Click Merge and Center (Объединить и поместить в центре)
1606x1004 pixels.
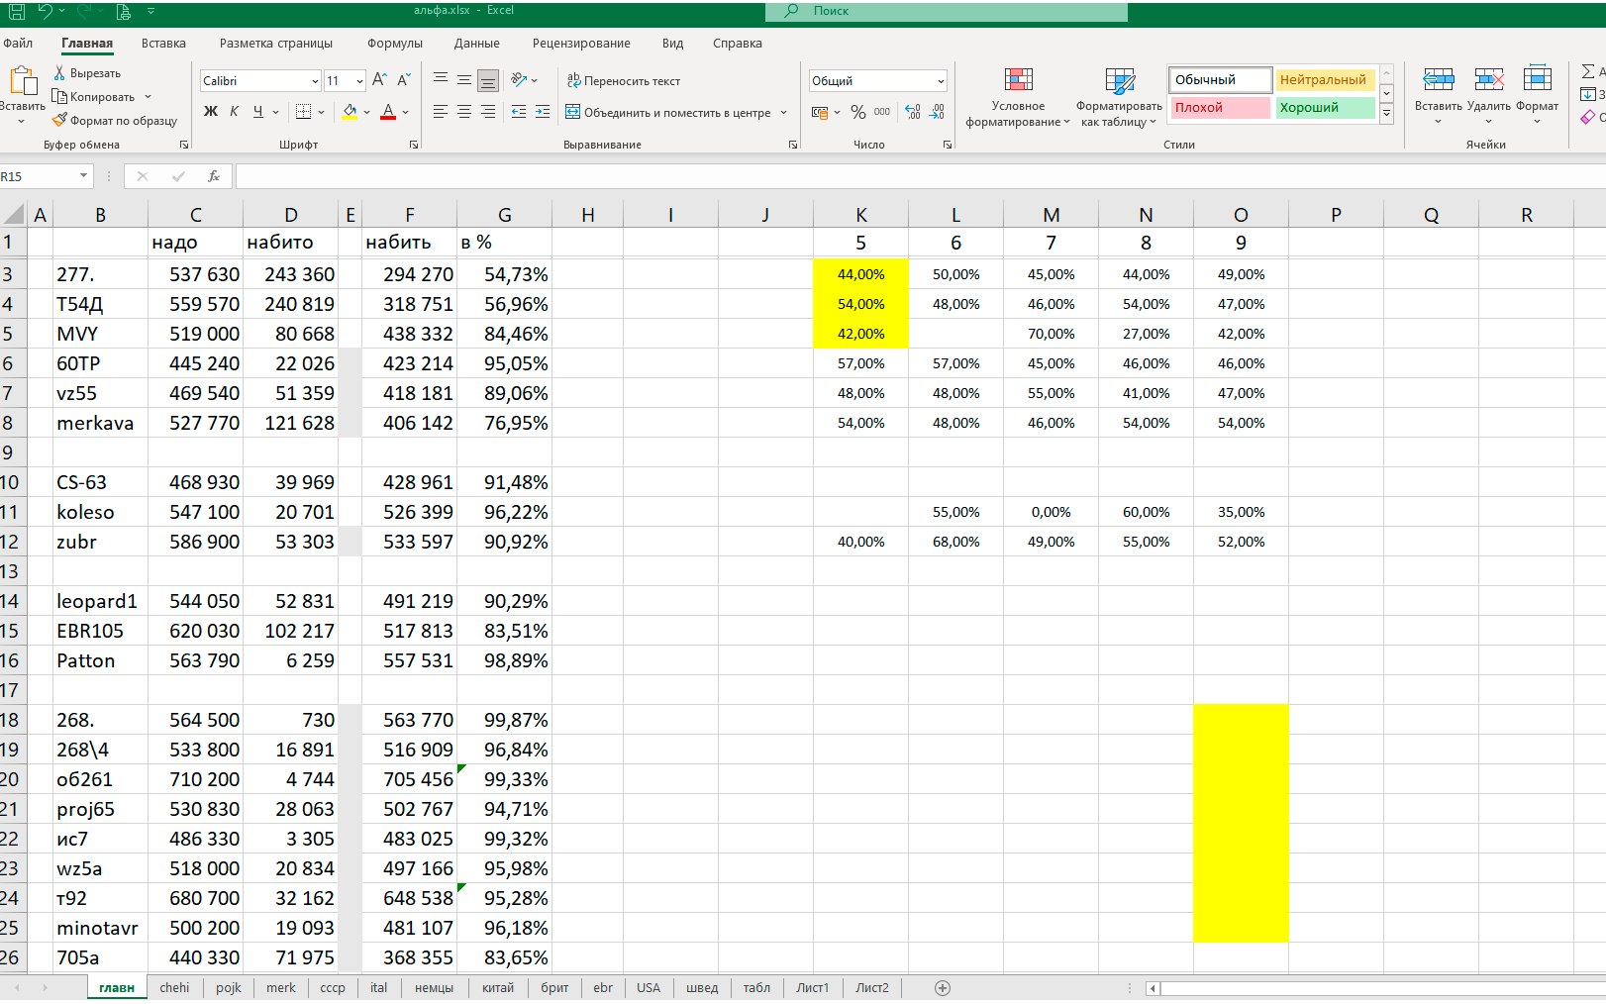coord(668,113)
